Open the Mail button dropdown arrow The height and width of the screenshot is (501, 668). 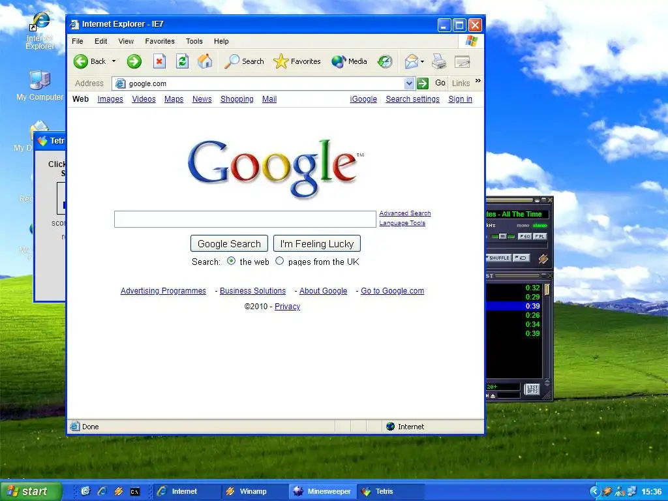point(422,62)
